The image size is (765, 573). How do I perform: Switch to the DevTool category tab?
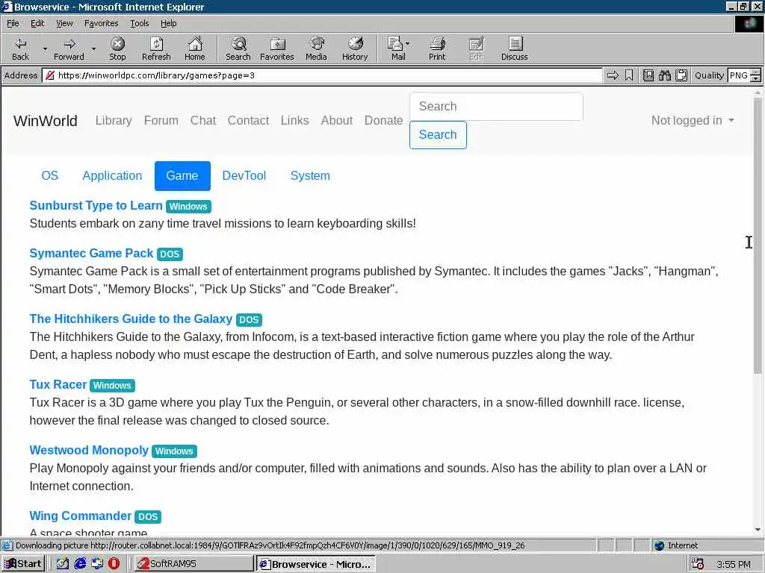[244, 176]
